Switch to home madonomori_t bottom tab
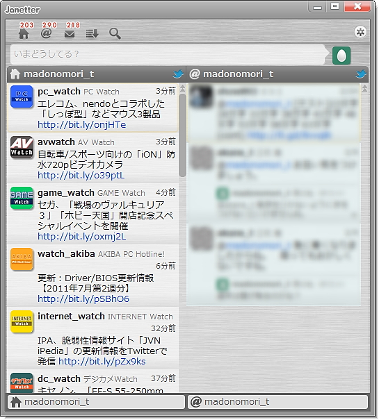The image size is (379, 420). [97, 402]
